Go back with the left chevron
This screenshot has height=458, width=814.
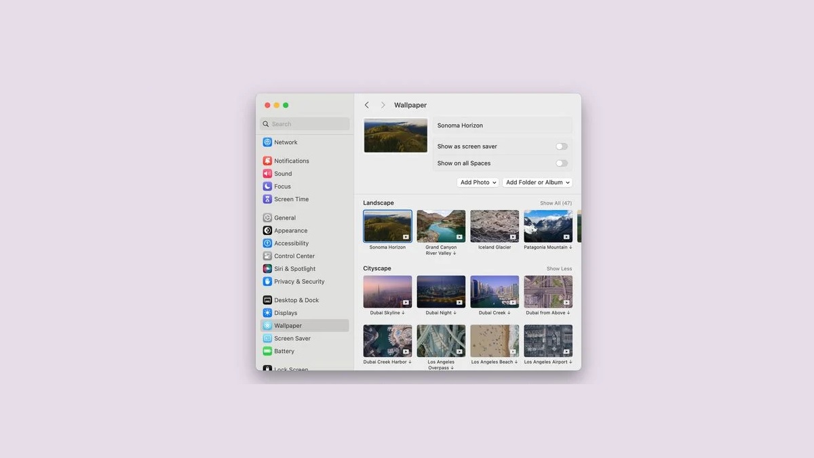tap(367, 105)
